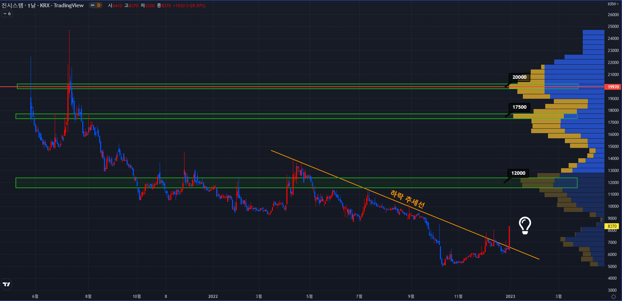
Task: Click the 진시스템 symbol title
Action: point(12,5)
